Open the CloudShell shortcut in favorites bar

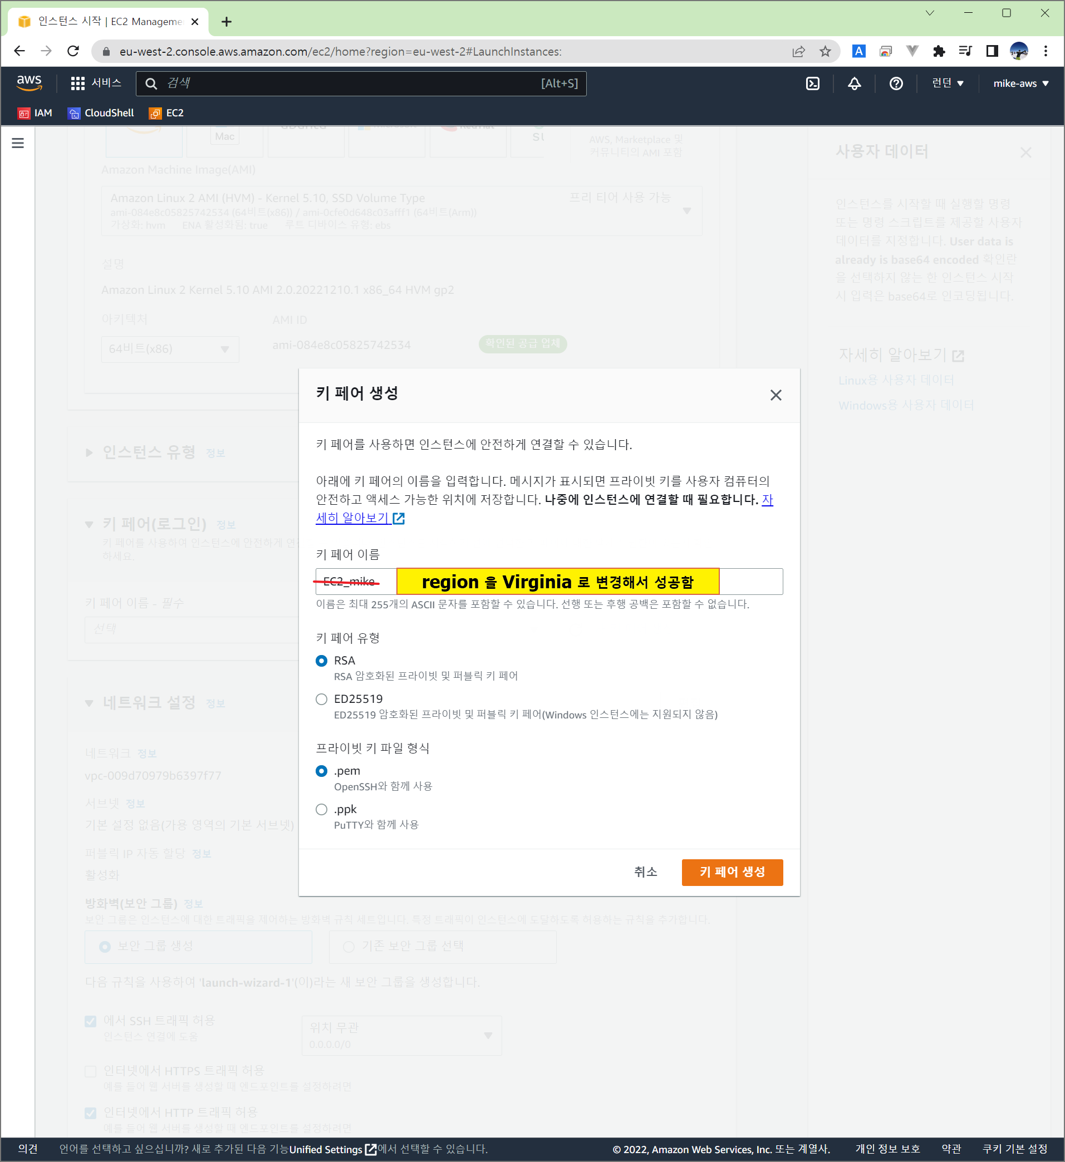101,113
